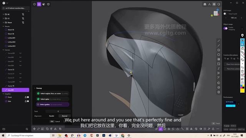The image size is (246, 138).
Task: Collapse the Curves group
Action: (x=3, y=50)
